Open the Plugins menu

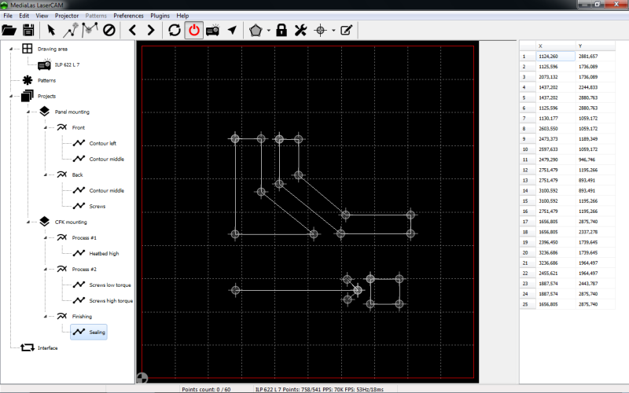pyautogui.click(x=160, y=16)
